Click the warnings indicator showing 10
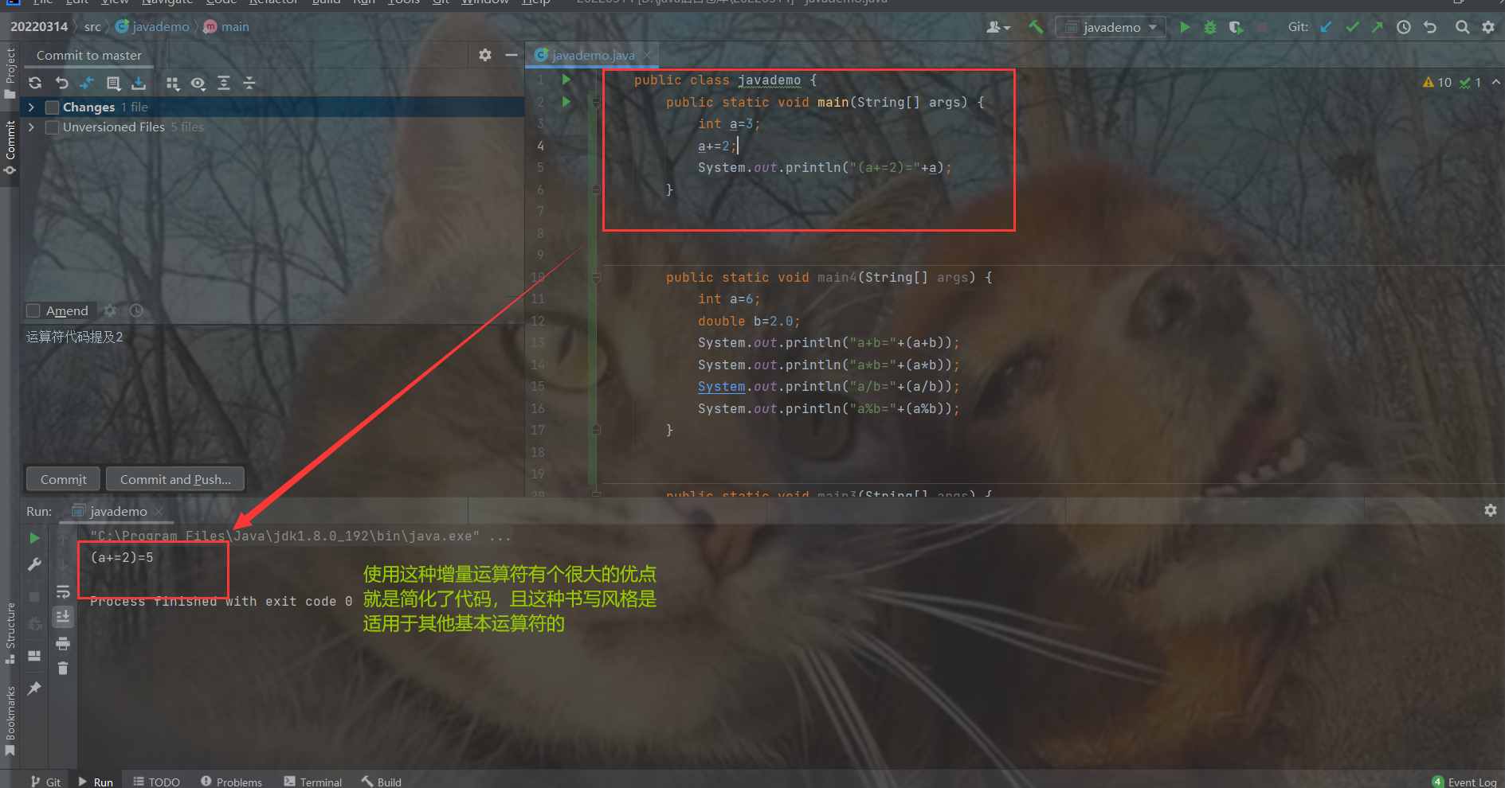 tap(1437, 82)
